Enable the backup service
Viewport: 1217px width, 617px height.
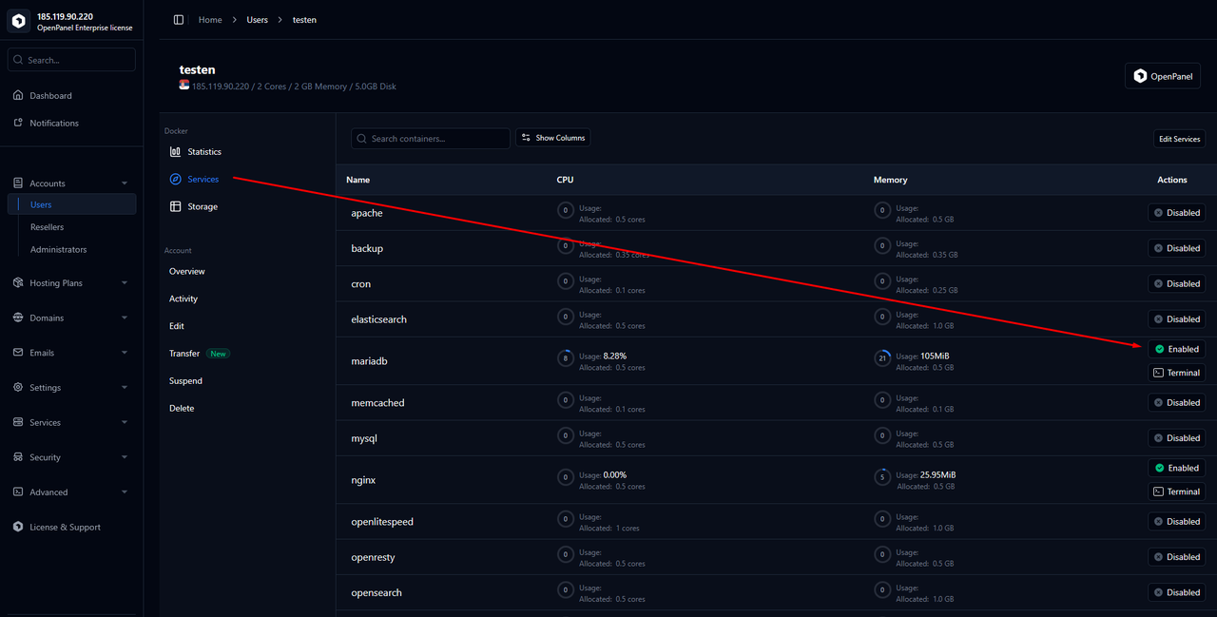(1176, 248)
